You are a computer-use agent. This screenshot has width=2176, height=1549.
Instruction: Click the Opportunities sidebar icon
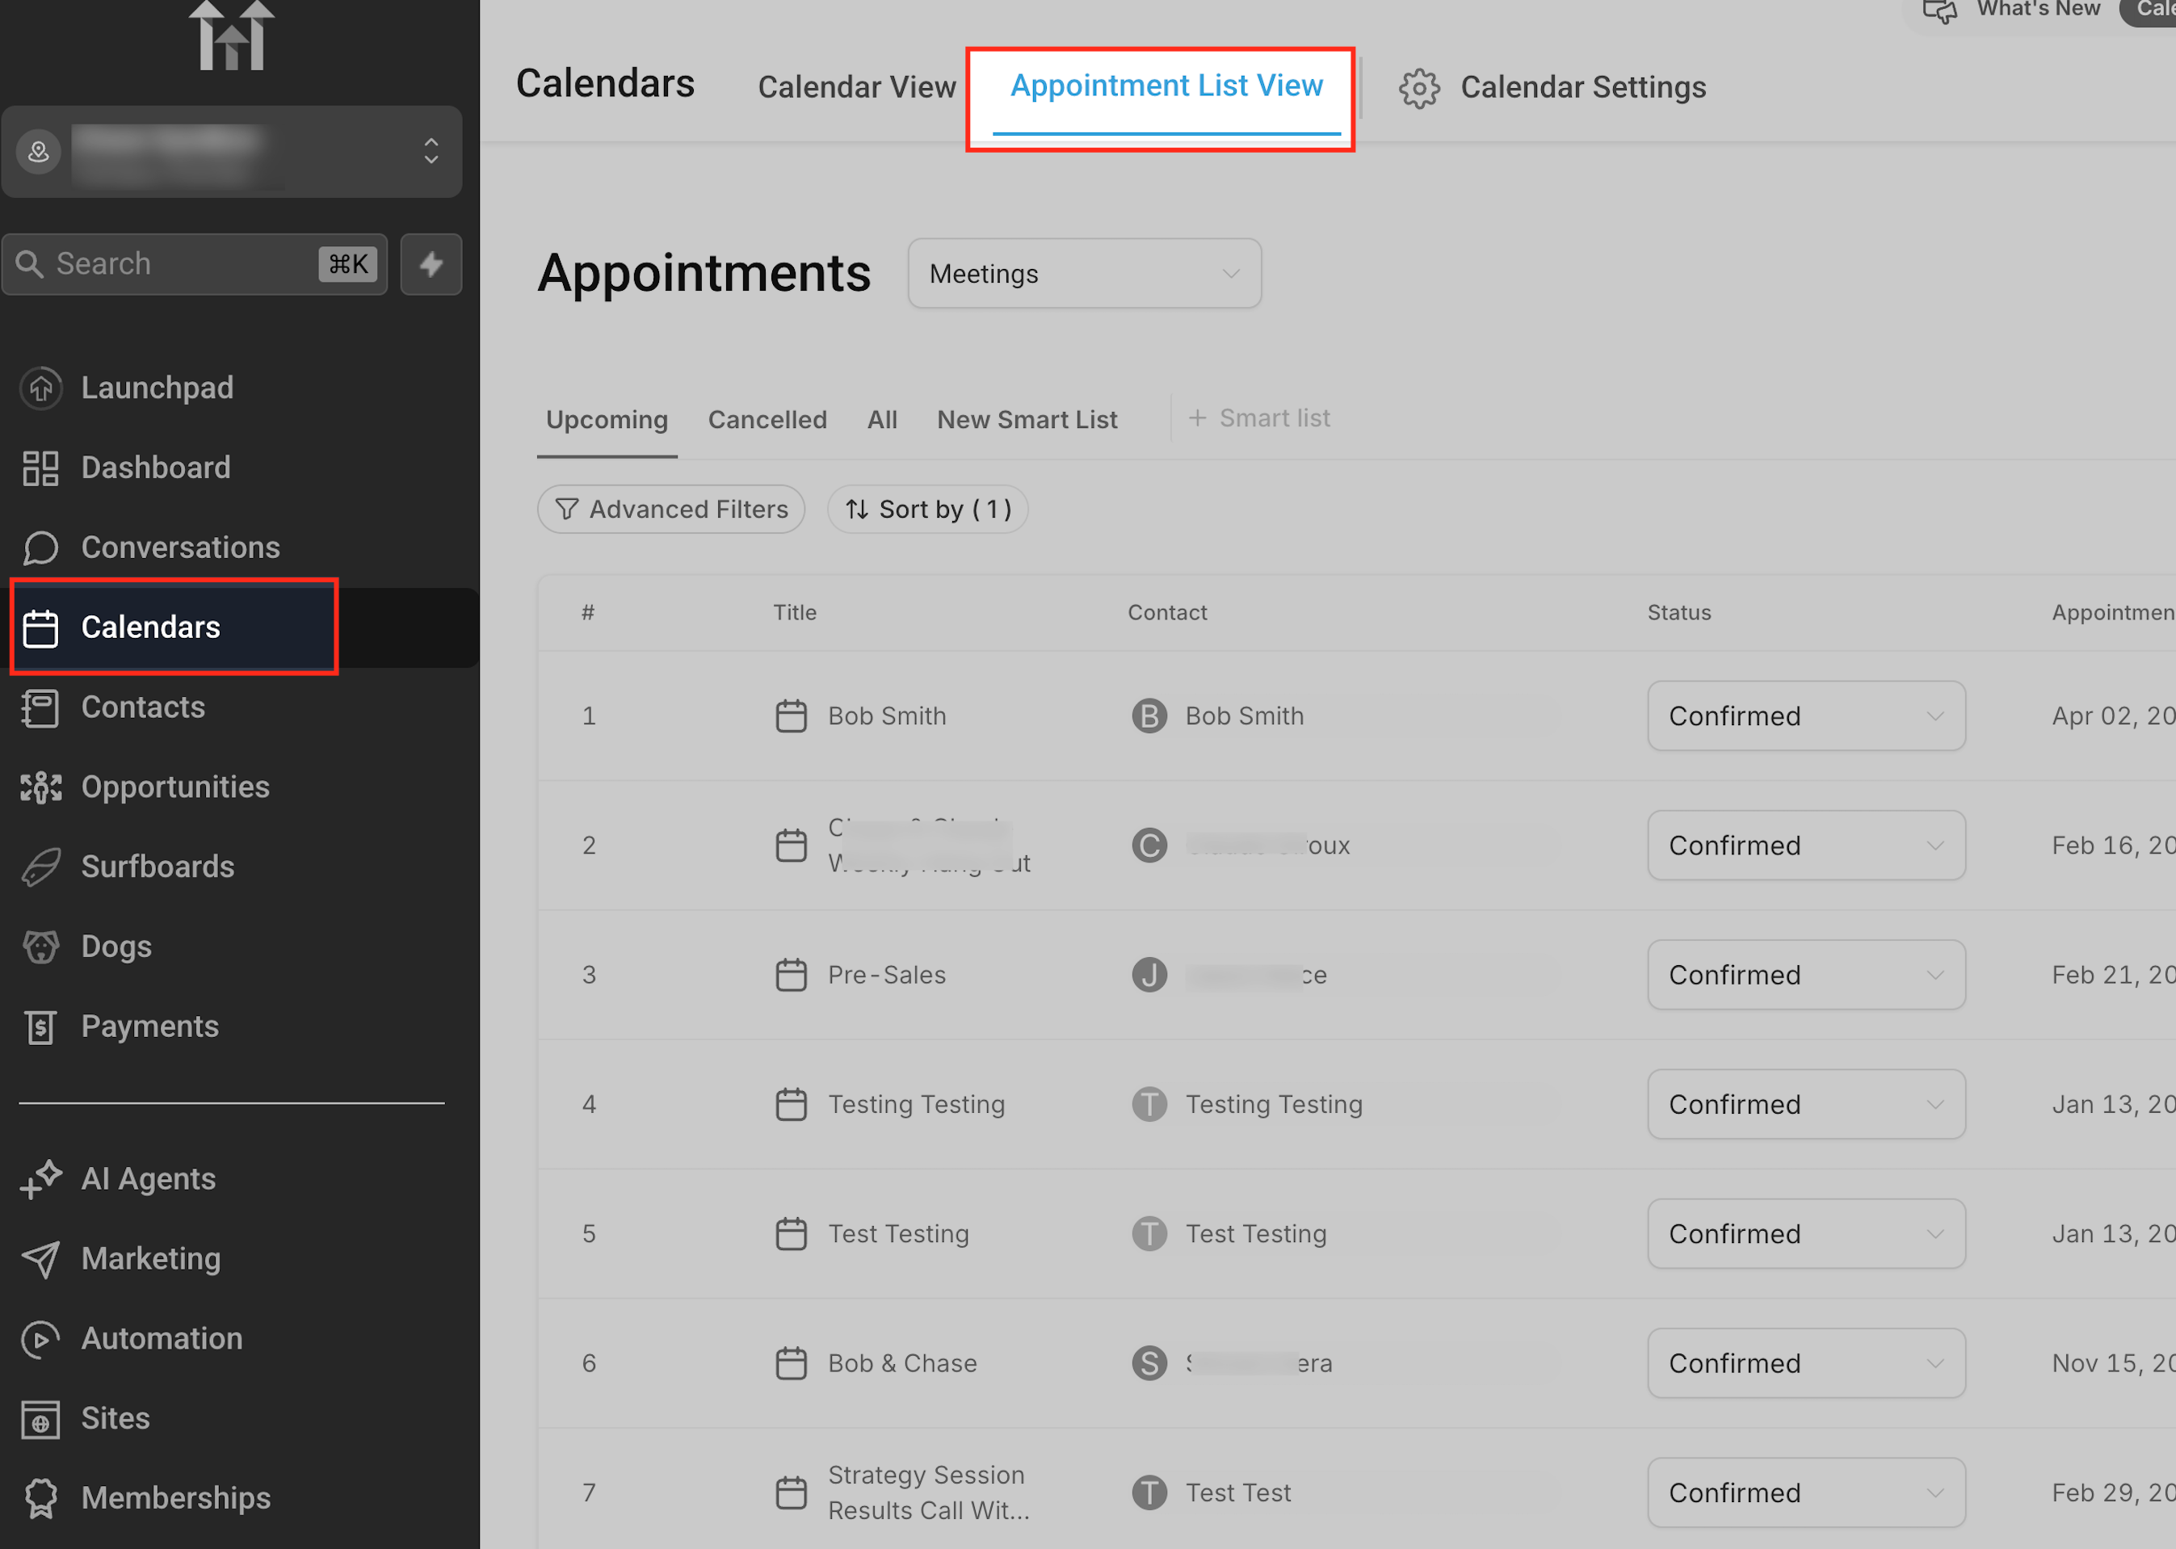(x=40, y=787)
